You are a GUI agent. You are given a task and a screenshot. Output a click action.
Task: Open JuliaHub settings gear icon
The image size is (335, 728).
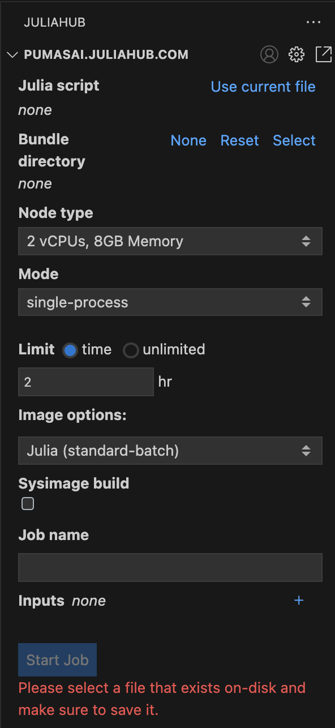click(x=297, y=54)
